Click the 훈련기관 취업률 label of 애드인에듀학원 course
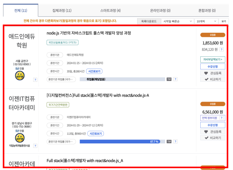Viewport: 233px width, 170px height. (x=61, y=79)
